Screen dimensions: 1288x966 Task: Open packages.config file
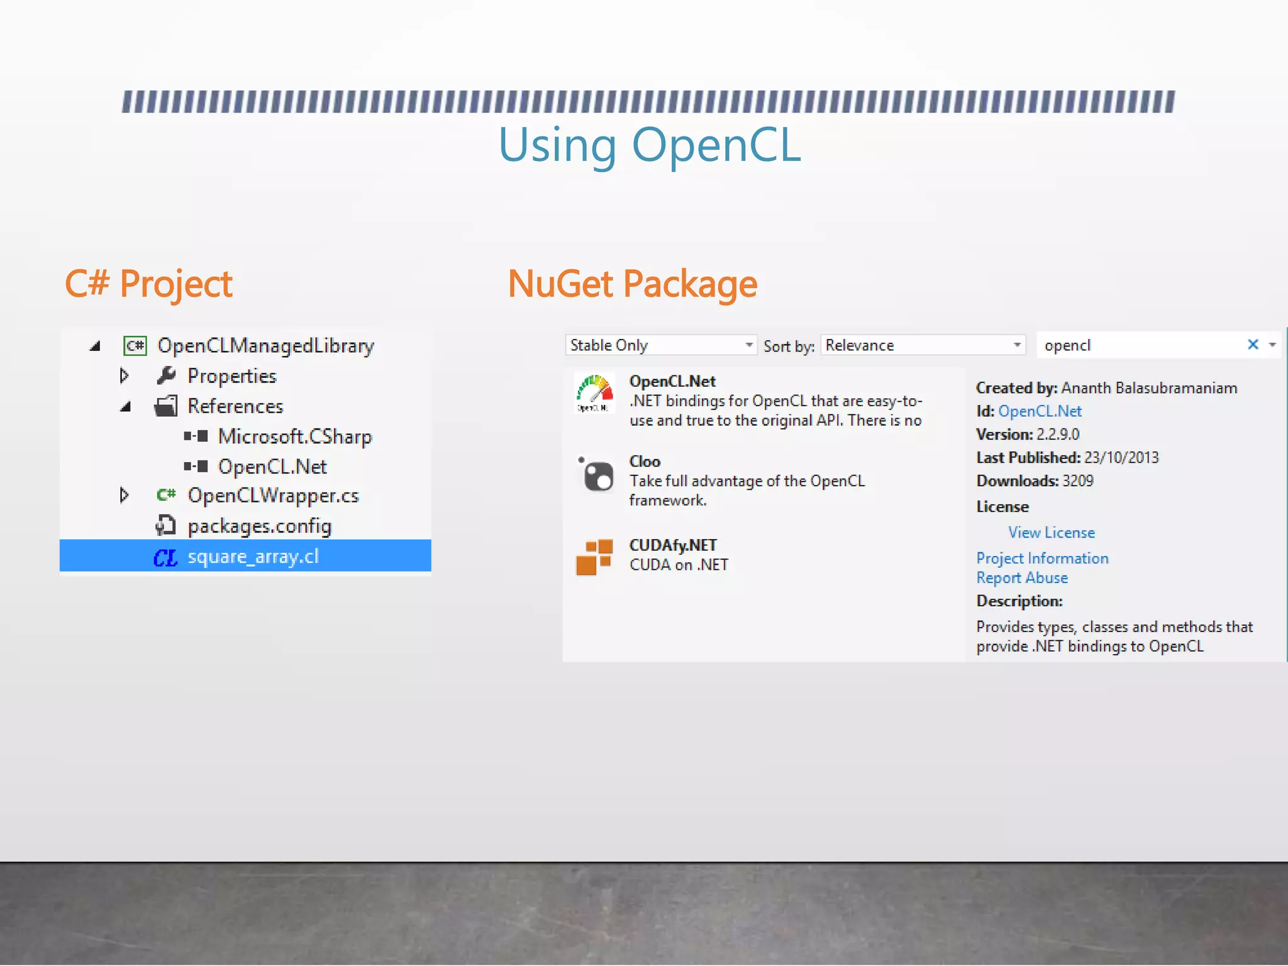tap(259, 526)
